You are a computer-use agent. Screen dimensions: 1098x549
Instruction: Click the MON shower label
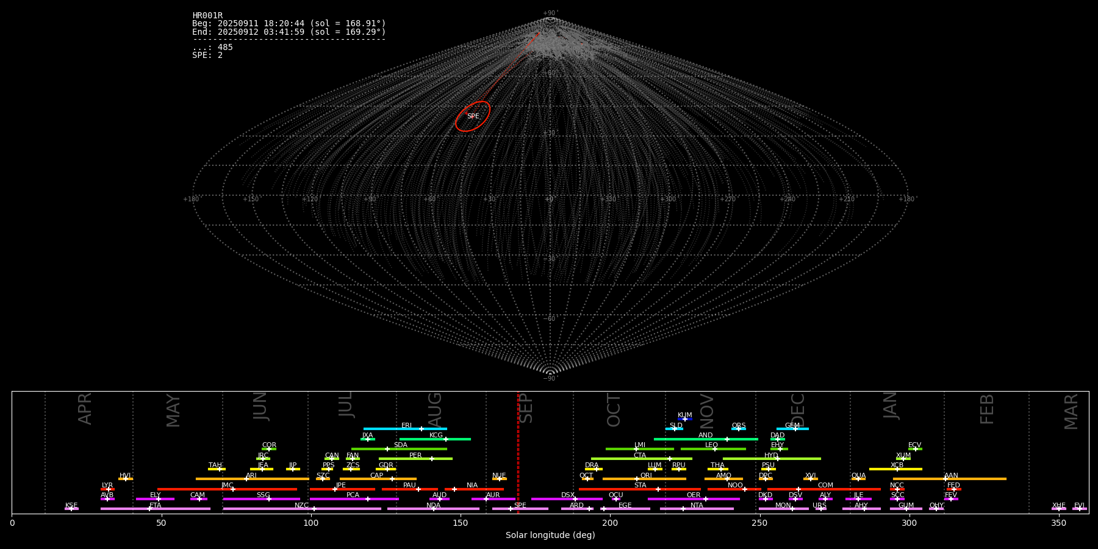pyautogui.click(x=783, y=506)
